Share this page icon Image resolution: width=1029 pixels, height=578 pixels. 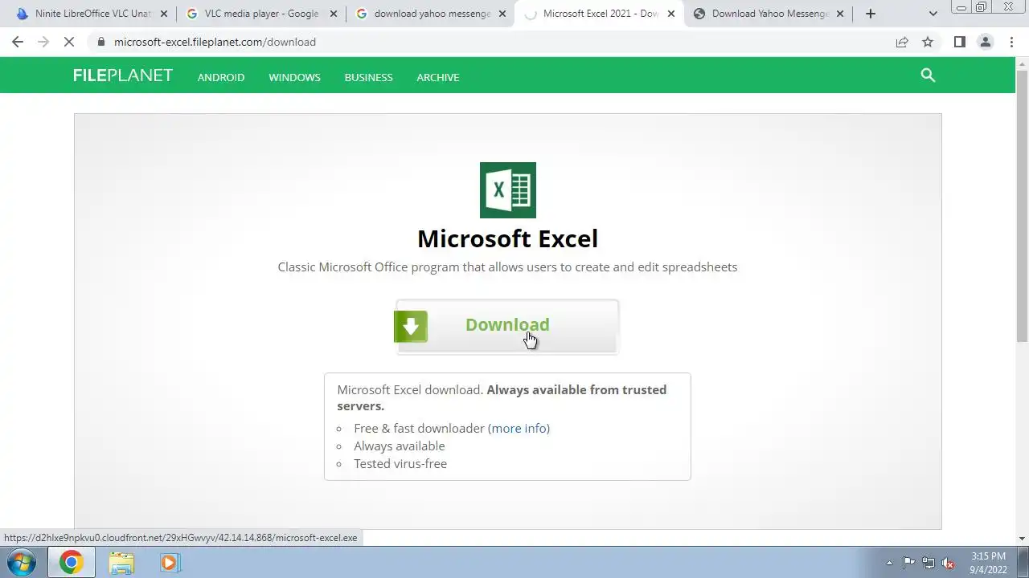tap(902, 42)
